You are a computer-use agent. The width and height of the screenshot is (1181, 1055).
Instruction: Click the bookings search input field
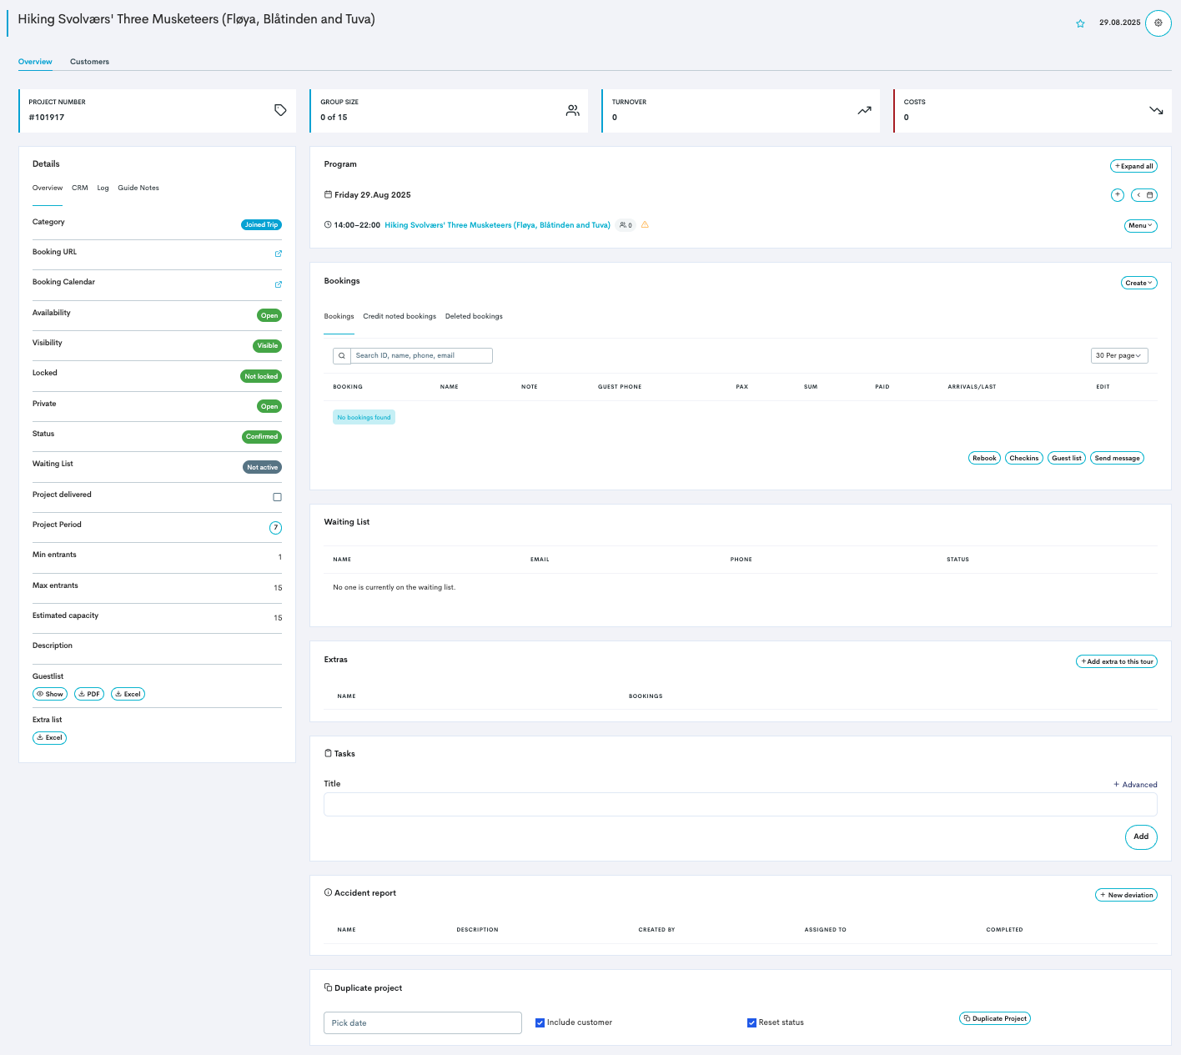click(x=421, y=355)
